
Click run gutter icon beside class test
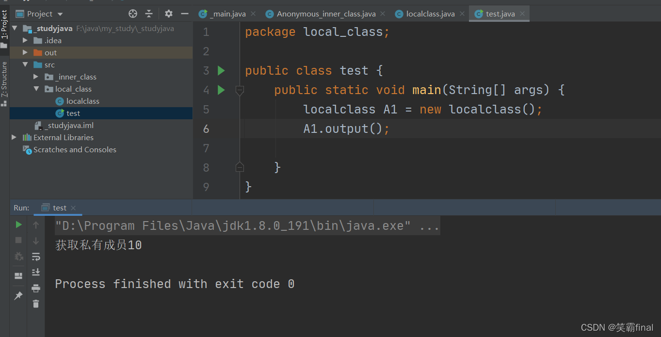(x=221, y=71)
